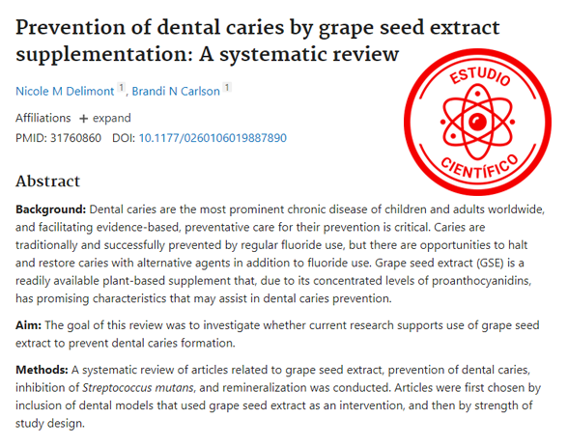This screenshot has height=446, width=568.
Task: Click affiliation superscript after Carlson
Action: click(x=227, y=87)
